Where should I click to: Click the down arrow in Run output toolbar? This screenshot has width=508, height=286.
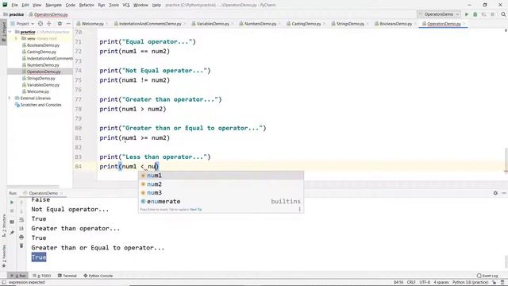21,211
